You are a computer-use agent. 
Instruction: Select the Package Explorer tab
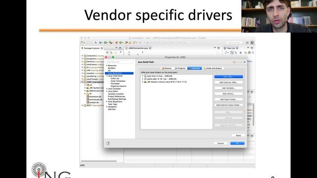pyautogui.click(x=92, y=48)
